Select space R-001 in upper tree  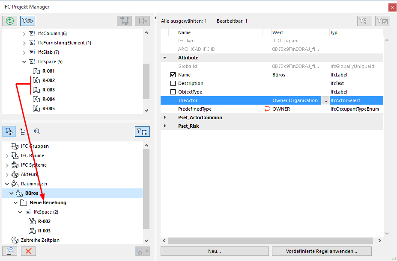pyautogui.click(x=48, y=71)
